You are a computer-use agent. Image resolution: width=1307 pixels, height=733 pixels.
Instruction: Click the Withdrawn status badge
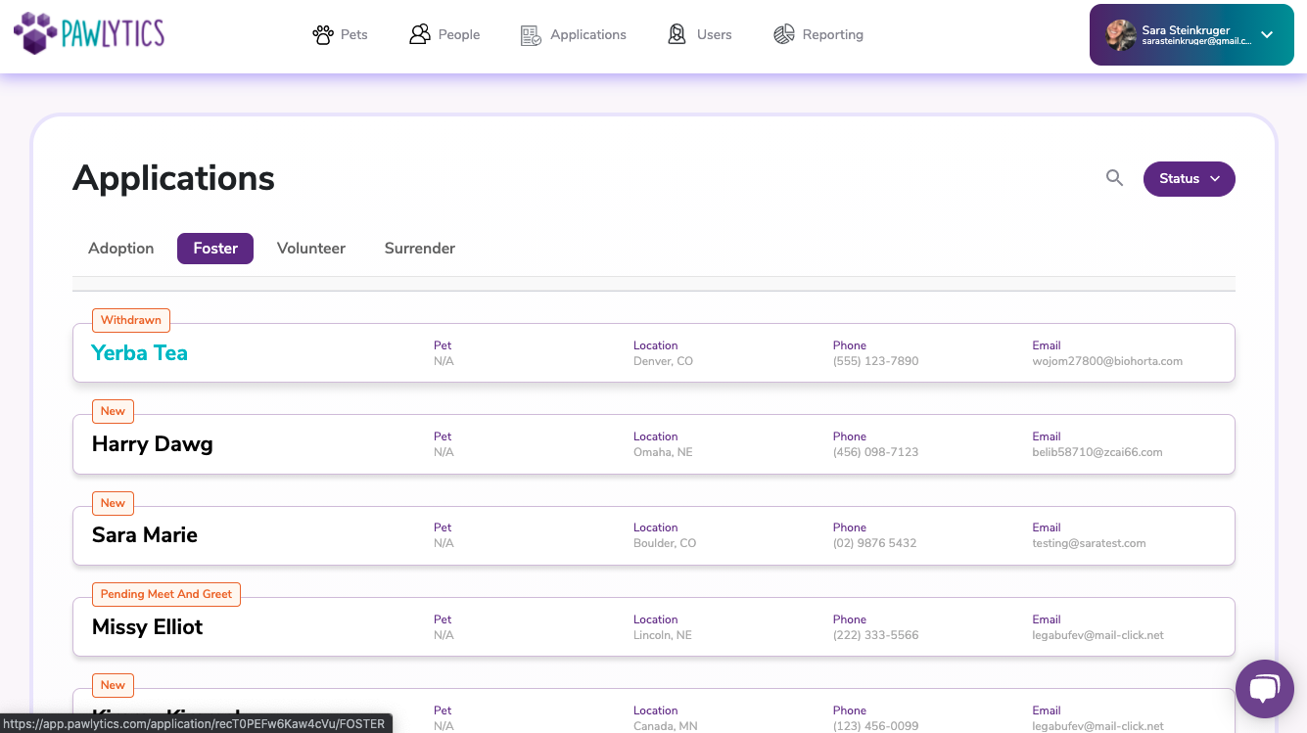click(131, 320)
